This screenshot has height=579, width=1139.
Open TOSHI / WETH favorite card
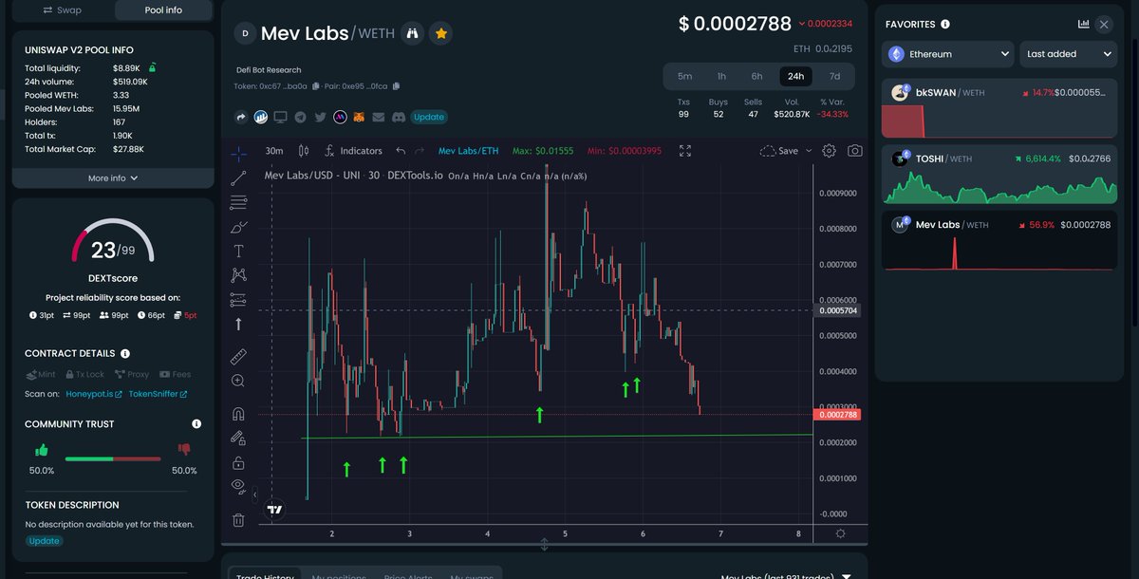pyautogui.click(x=999, y=176)
